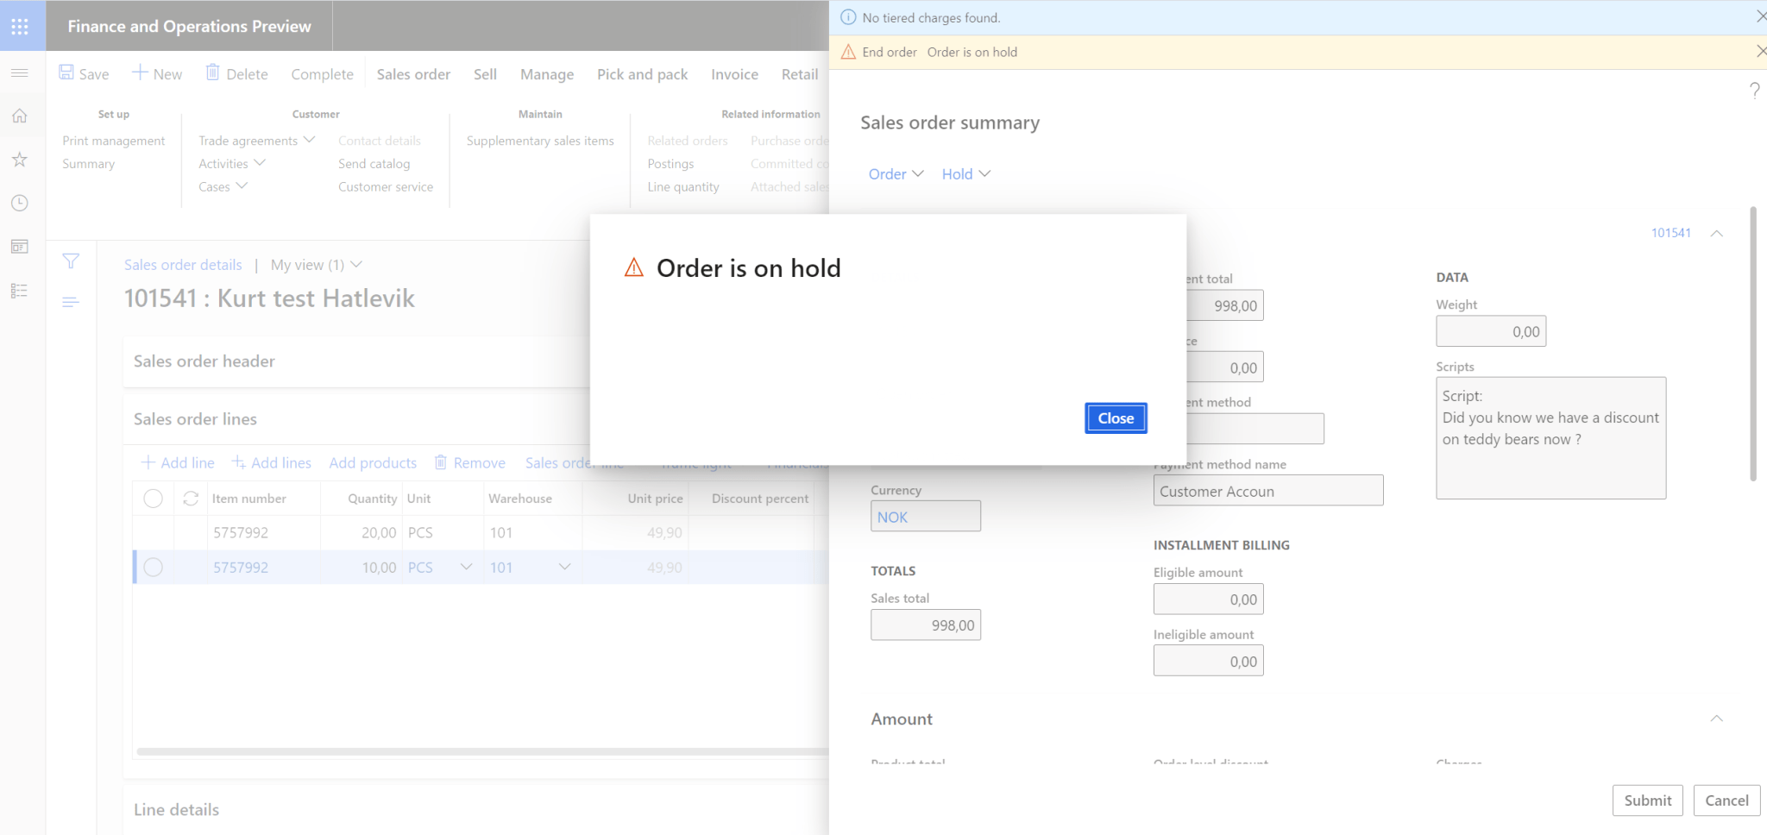Open Workspaces icon in left sidebar
1767x835 pixels.
pos(20,247)
